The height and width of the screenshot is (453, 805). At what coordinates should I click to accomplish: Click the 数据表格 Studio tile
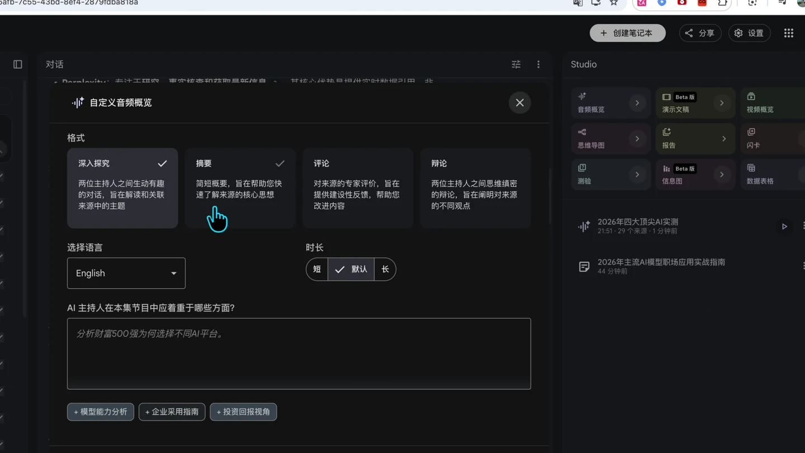[773, 174]
